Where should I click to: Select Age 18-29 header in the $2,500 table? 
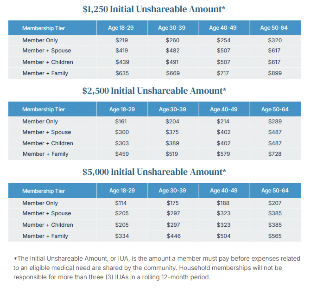coord(122,109)
